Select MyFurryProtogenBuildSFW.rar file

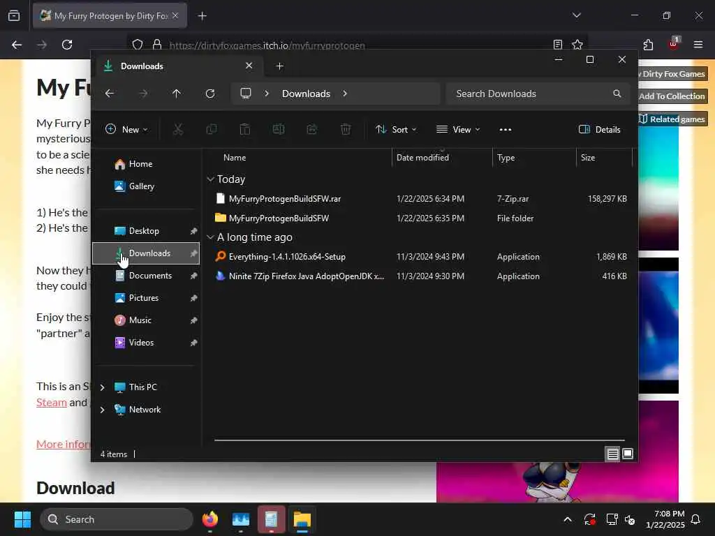(420, 199)
